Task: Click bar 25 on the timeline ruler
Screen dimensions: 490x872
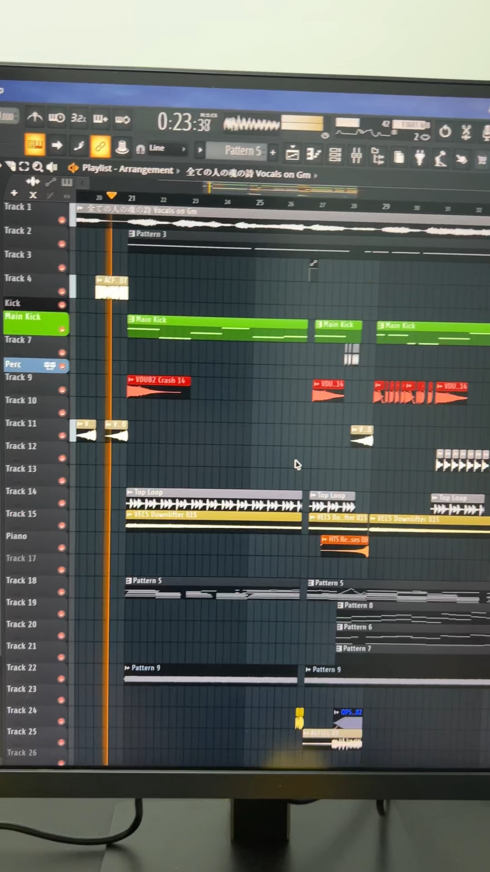Action: 260,202
